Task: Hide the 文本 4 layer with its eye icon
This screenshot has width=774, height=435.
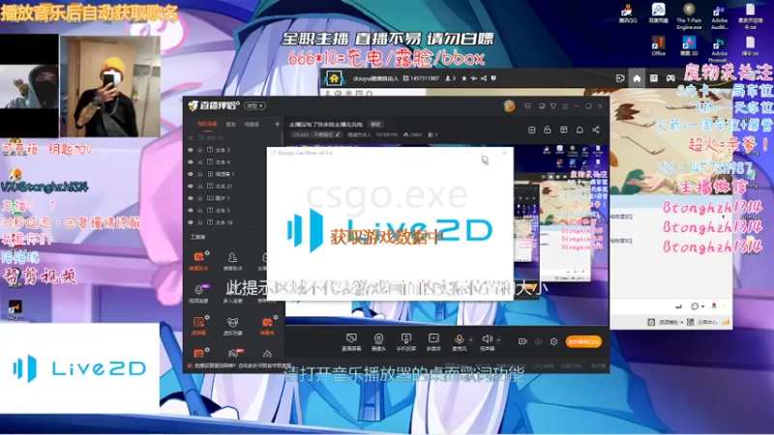Action: click(x=191, y=161)
